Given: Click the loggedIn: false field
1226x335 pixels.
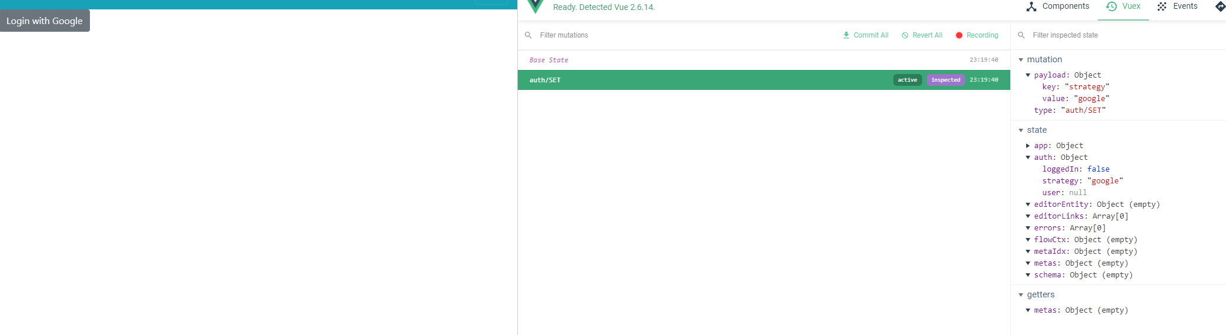Looking at the screenshot, I should coord(1076,169).
